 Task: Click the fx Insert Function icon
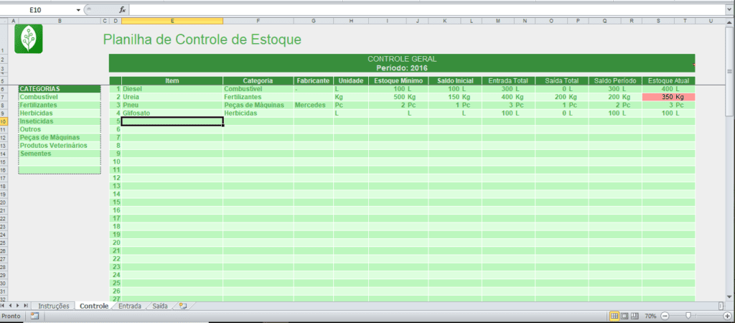[122, 9]
